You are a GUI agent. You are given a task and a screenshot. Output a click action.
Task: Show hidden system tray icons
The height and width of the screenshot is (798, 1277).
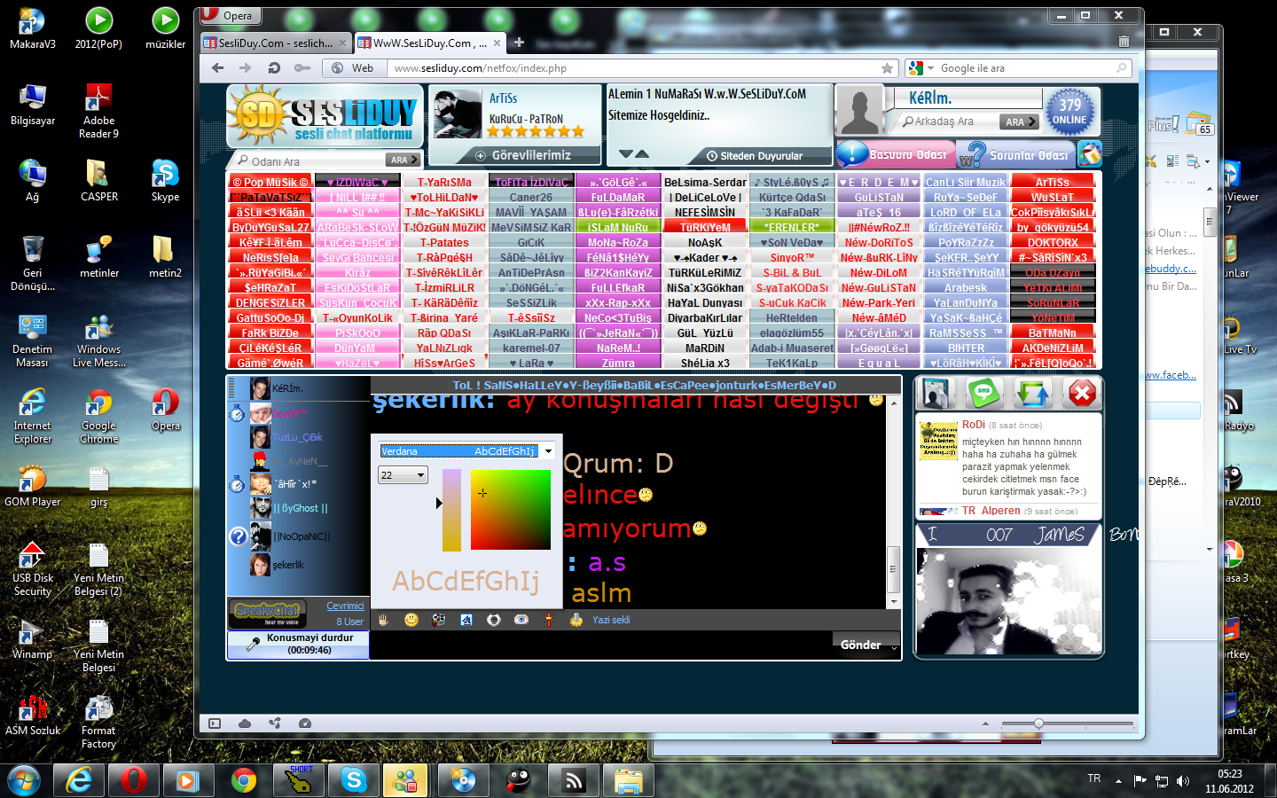1118,781
